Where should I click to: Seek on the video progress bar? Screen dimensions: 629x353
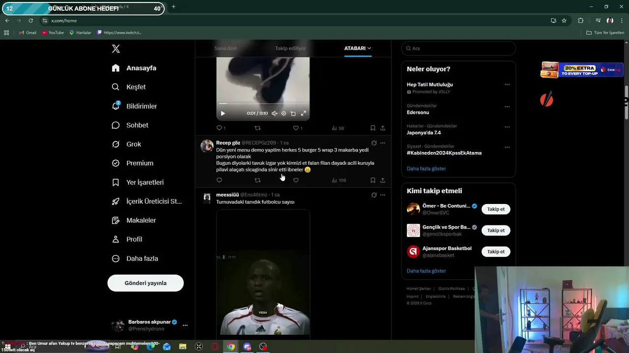(263, 104)
